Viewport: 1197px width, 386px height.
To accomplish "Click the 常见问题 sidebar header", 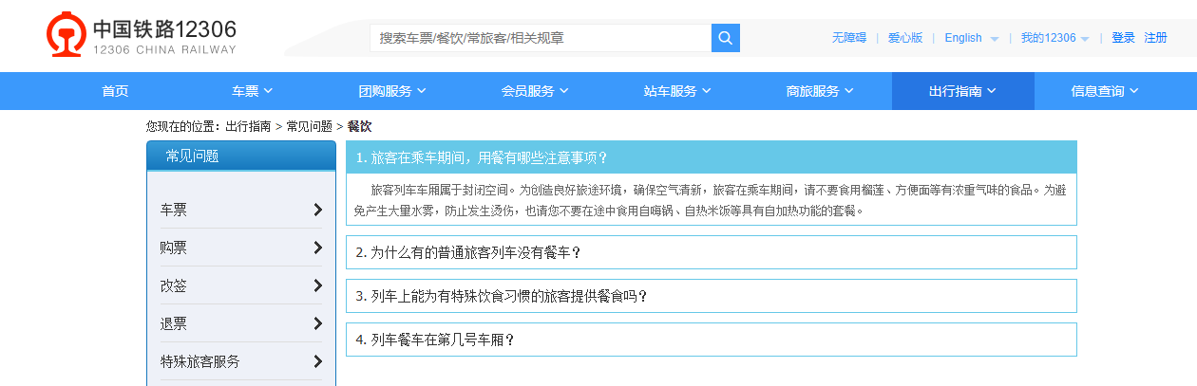I will click(241, 156).
